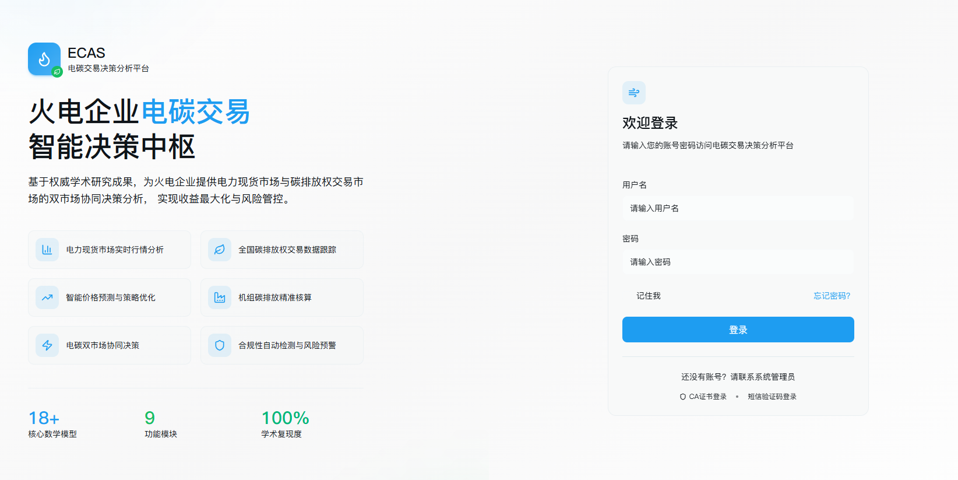The height and width of the screenshot is (480, 958).
Task: Click leaf icon for 全国碳排放权交易数据跟踪
Action: [220, 250]
